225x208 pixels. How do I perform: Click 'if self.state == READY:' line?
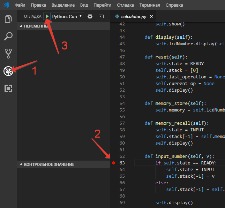186,163
